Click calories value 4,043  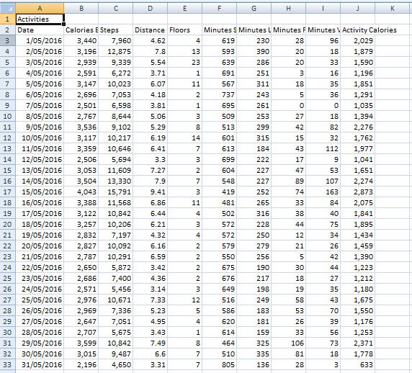[x=81, y=192]
